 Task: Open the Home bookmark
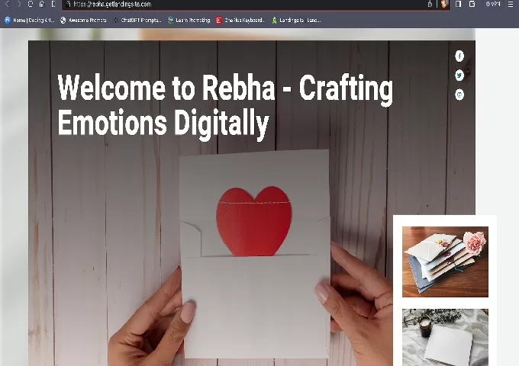tap(30, 21)
